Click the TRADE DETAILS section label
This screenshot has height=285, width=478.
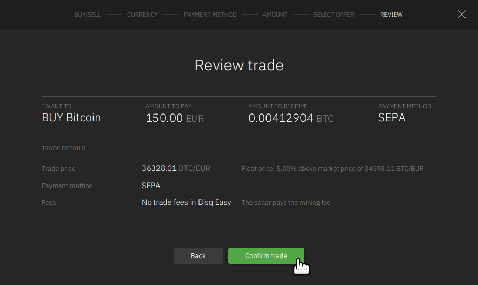tap(63, 148)
